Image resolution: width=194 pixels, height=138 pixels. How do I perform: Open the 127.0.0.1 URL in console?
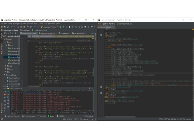pyautogui.click(x=32, y=93)
